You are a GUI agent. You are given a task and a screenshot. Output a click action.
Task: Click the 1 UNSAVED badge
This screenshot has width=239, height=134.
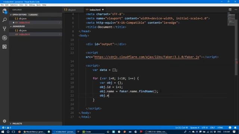click(x=33, y=15)
